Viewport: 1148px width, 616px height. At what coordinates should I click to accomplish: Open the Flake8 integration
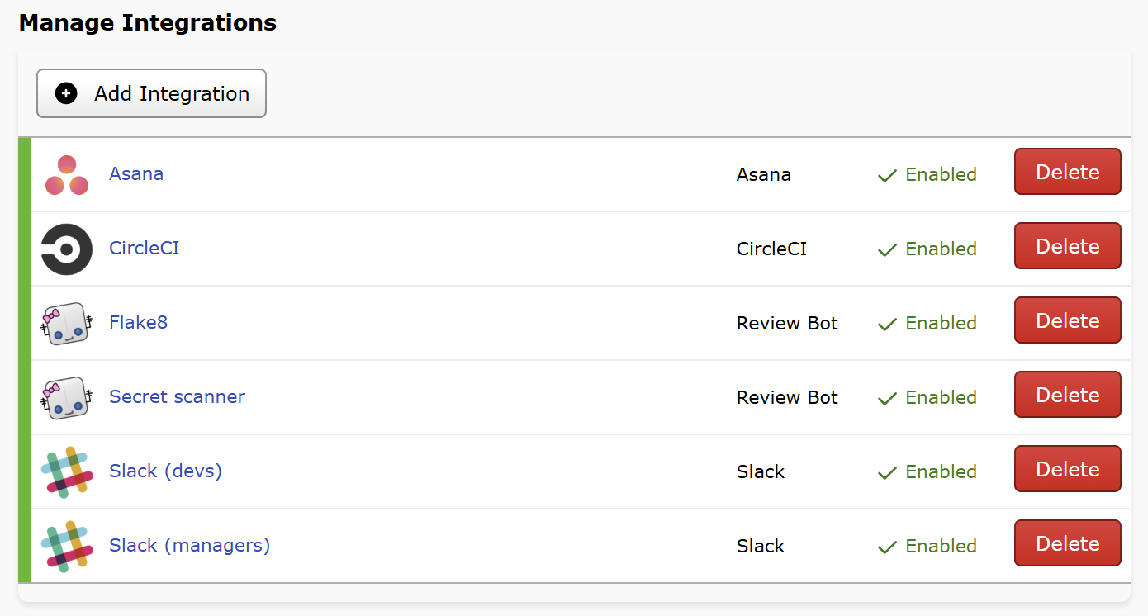point(138,322)
